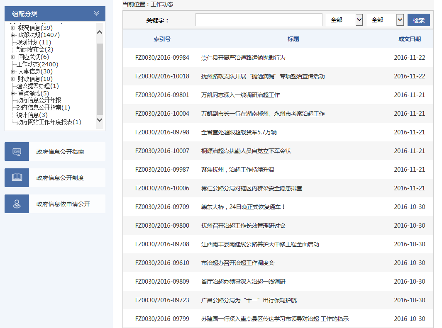The width and height of the screenshot is (442, 328).
Task: Select 统计信息(3) in the tree
Action: pos(32,115)
